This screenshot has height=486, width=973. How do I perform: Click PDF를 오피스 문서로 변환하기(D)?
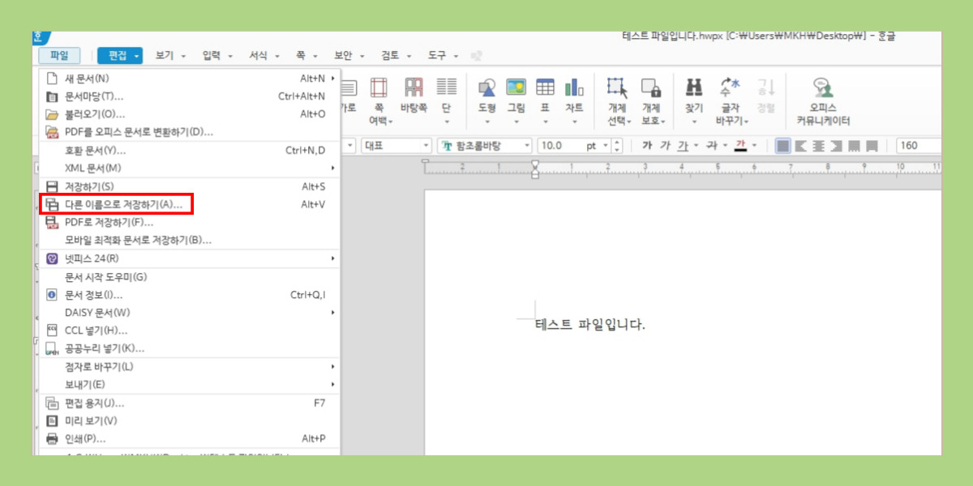point(191,132)
